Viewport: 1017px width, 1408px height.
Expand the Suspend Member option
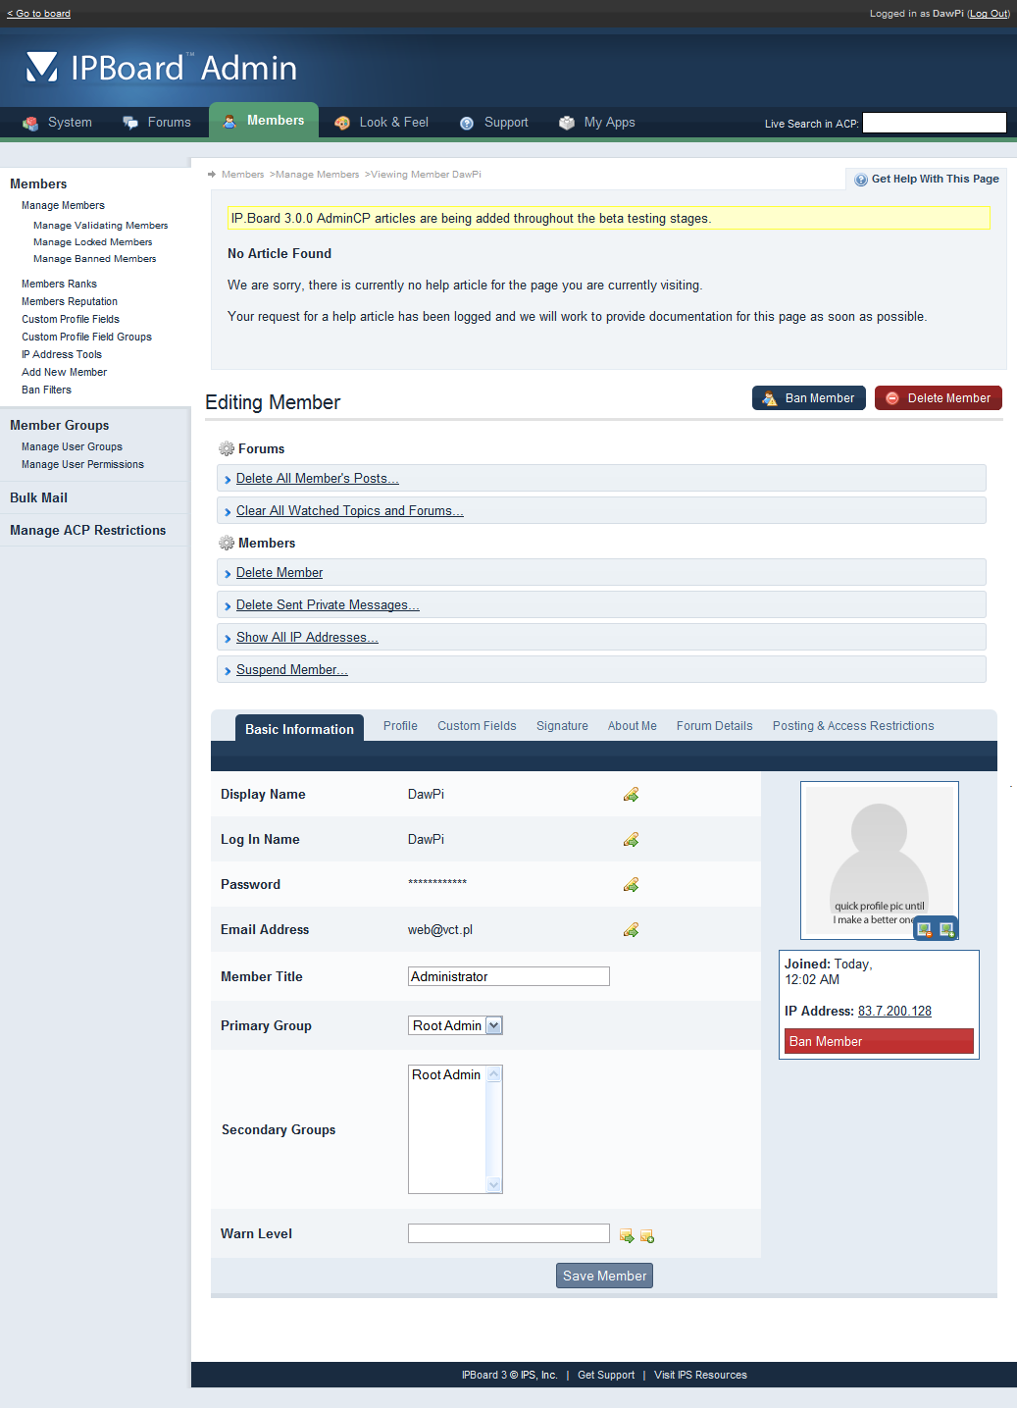291,669
